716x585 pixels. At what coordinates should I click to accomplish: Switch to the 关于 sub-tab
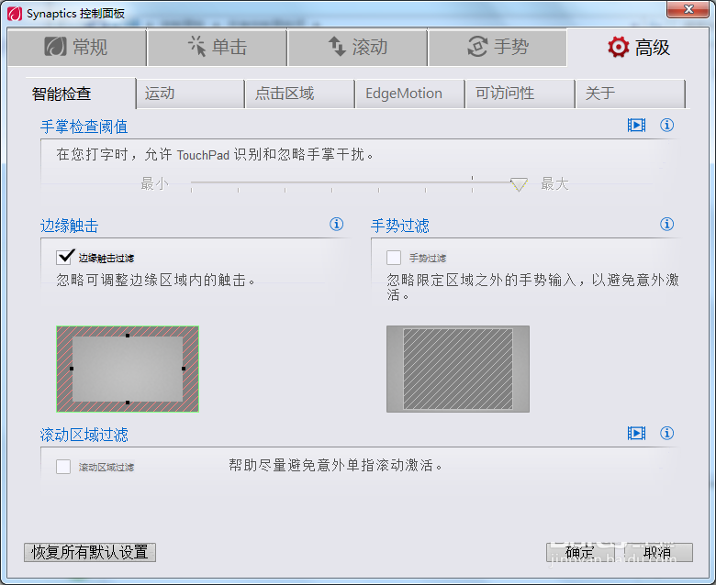pyautogui.click(x=631, y=94)
